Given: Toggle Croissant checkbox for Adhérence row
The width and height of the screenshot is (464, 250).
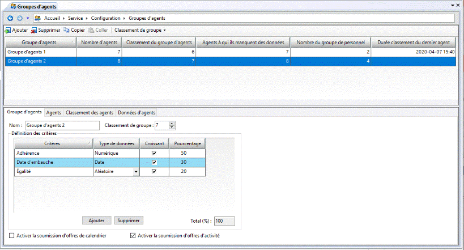Looking at the screenshot, I should pyautogui.click(x=154, y=153).
